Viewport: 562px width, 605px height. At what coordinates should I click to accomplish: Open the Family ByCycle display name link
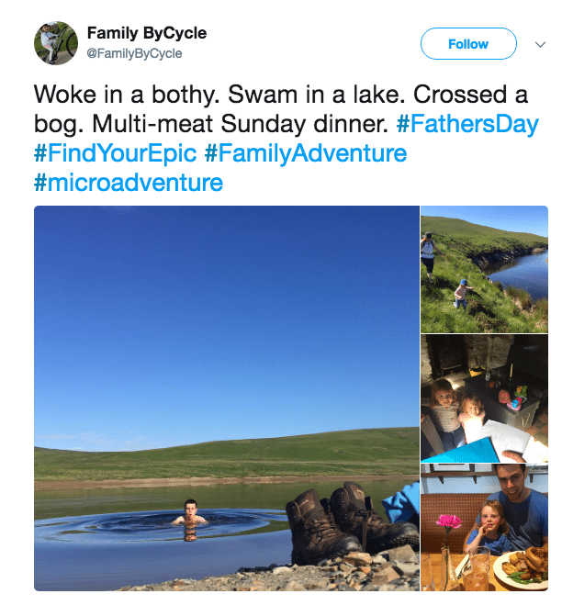pyautogui.click(x=147, y=33)
